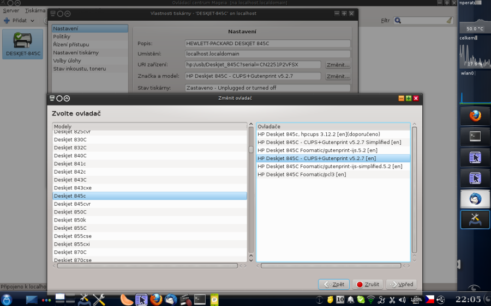Open the volume speaker tray icon
Image resolution: width=491 pixels, height=306 pixels.
coord(402,300)
